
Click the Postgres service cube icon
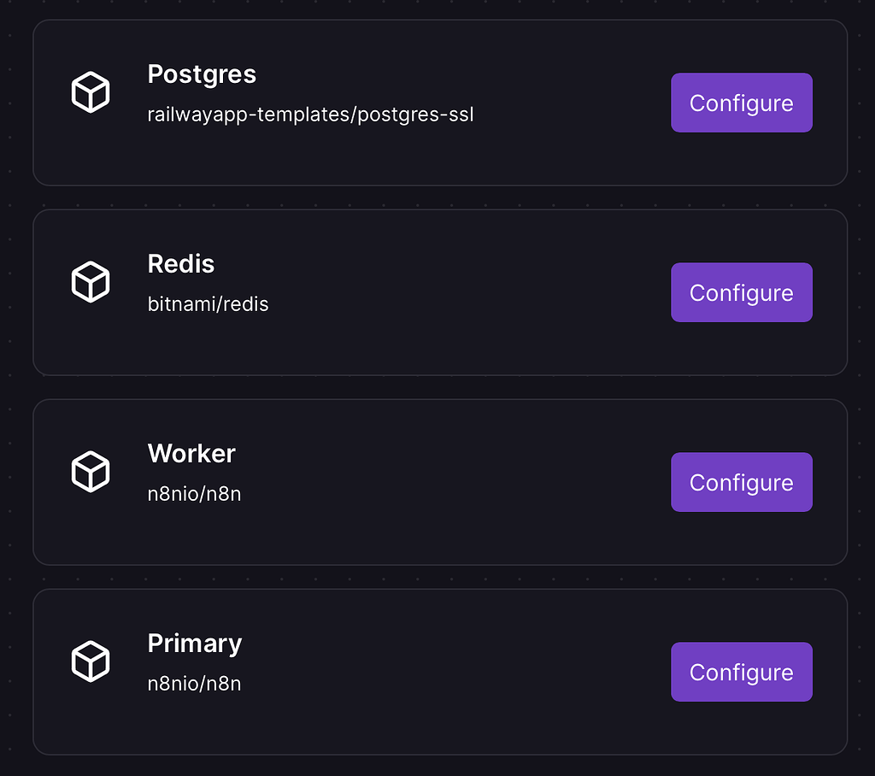[91, 91]
